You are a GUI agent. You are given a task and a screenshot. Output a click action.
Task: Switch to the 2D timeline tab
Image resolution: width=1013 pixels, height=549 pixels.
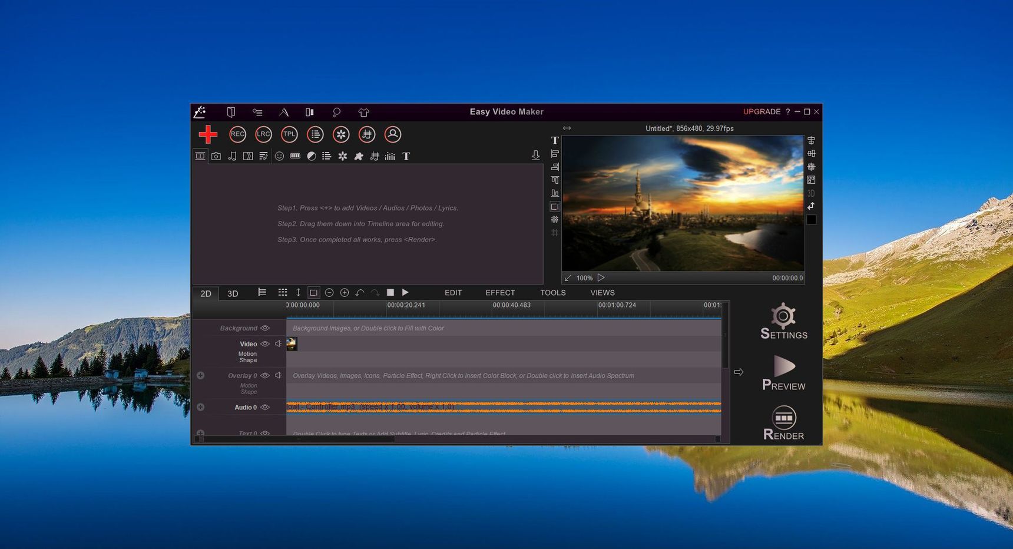pos(206,293)
